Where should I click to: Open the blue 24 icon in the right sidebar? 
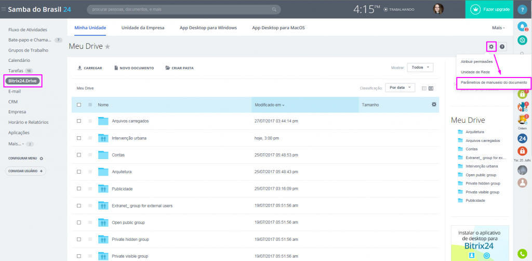pos(522,138)
